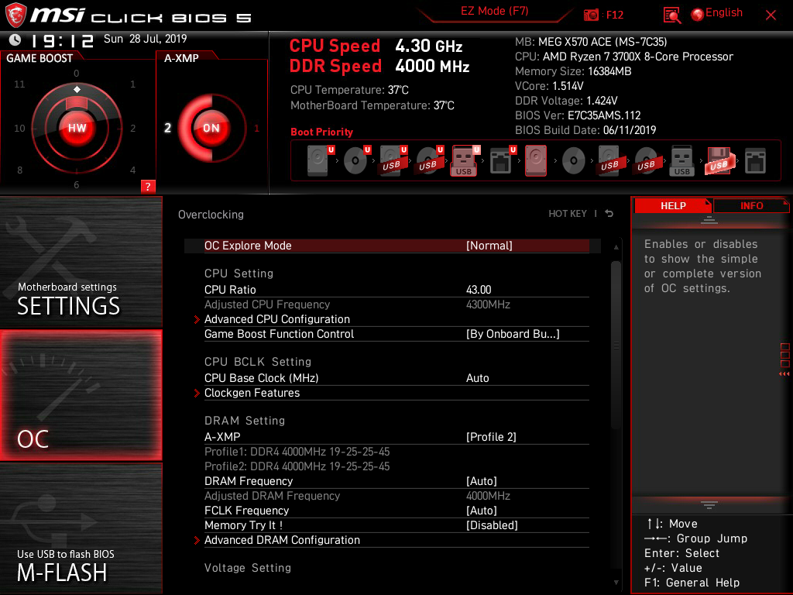Switch A-XMP to profile 1
Viewport: 793px width, 595px height.
(x=256, y=129)
